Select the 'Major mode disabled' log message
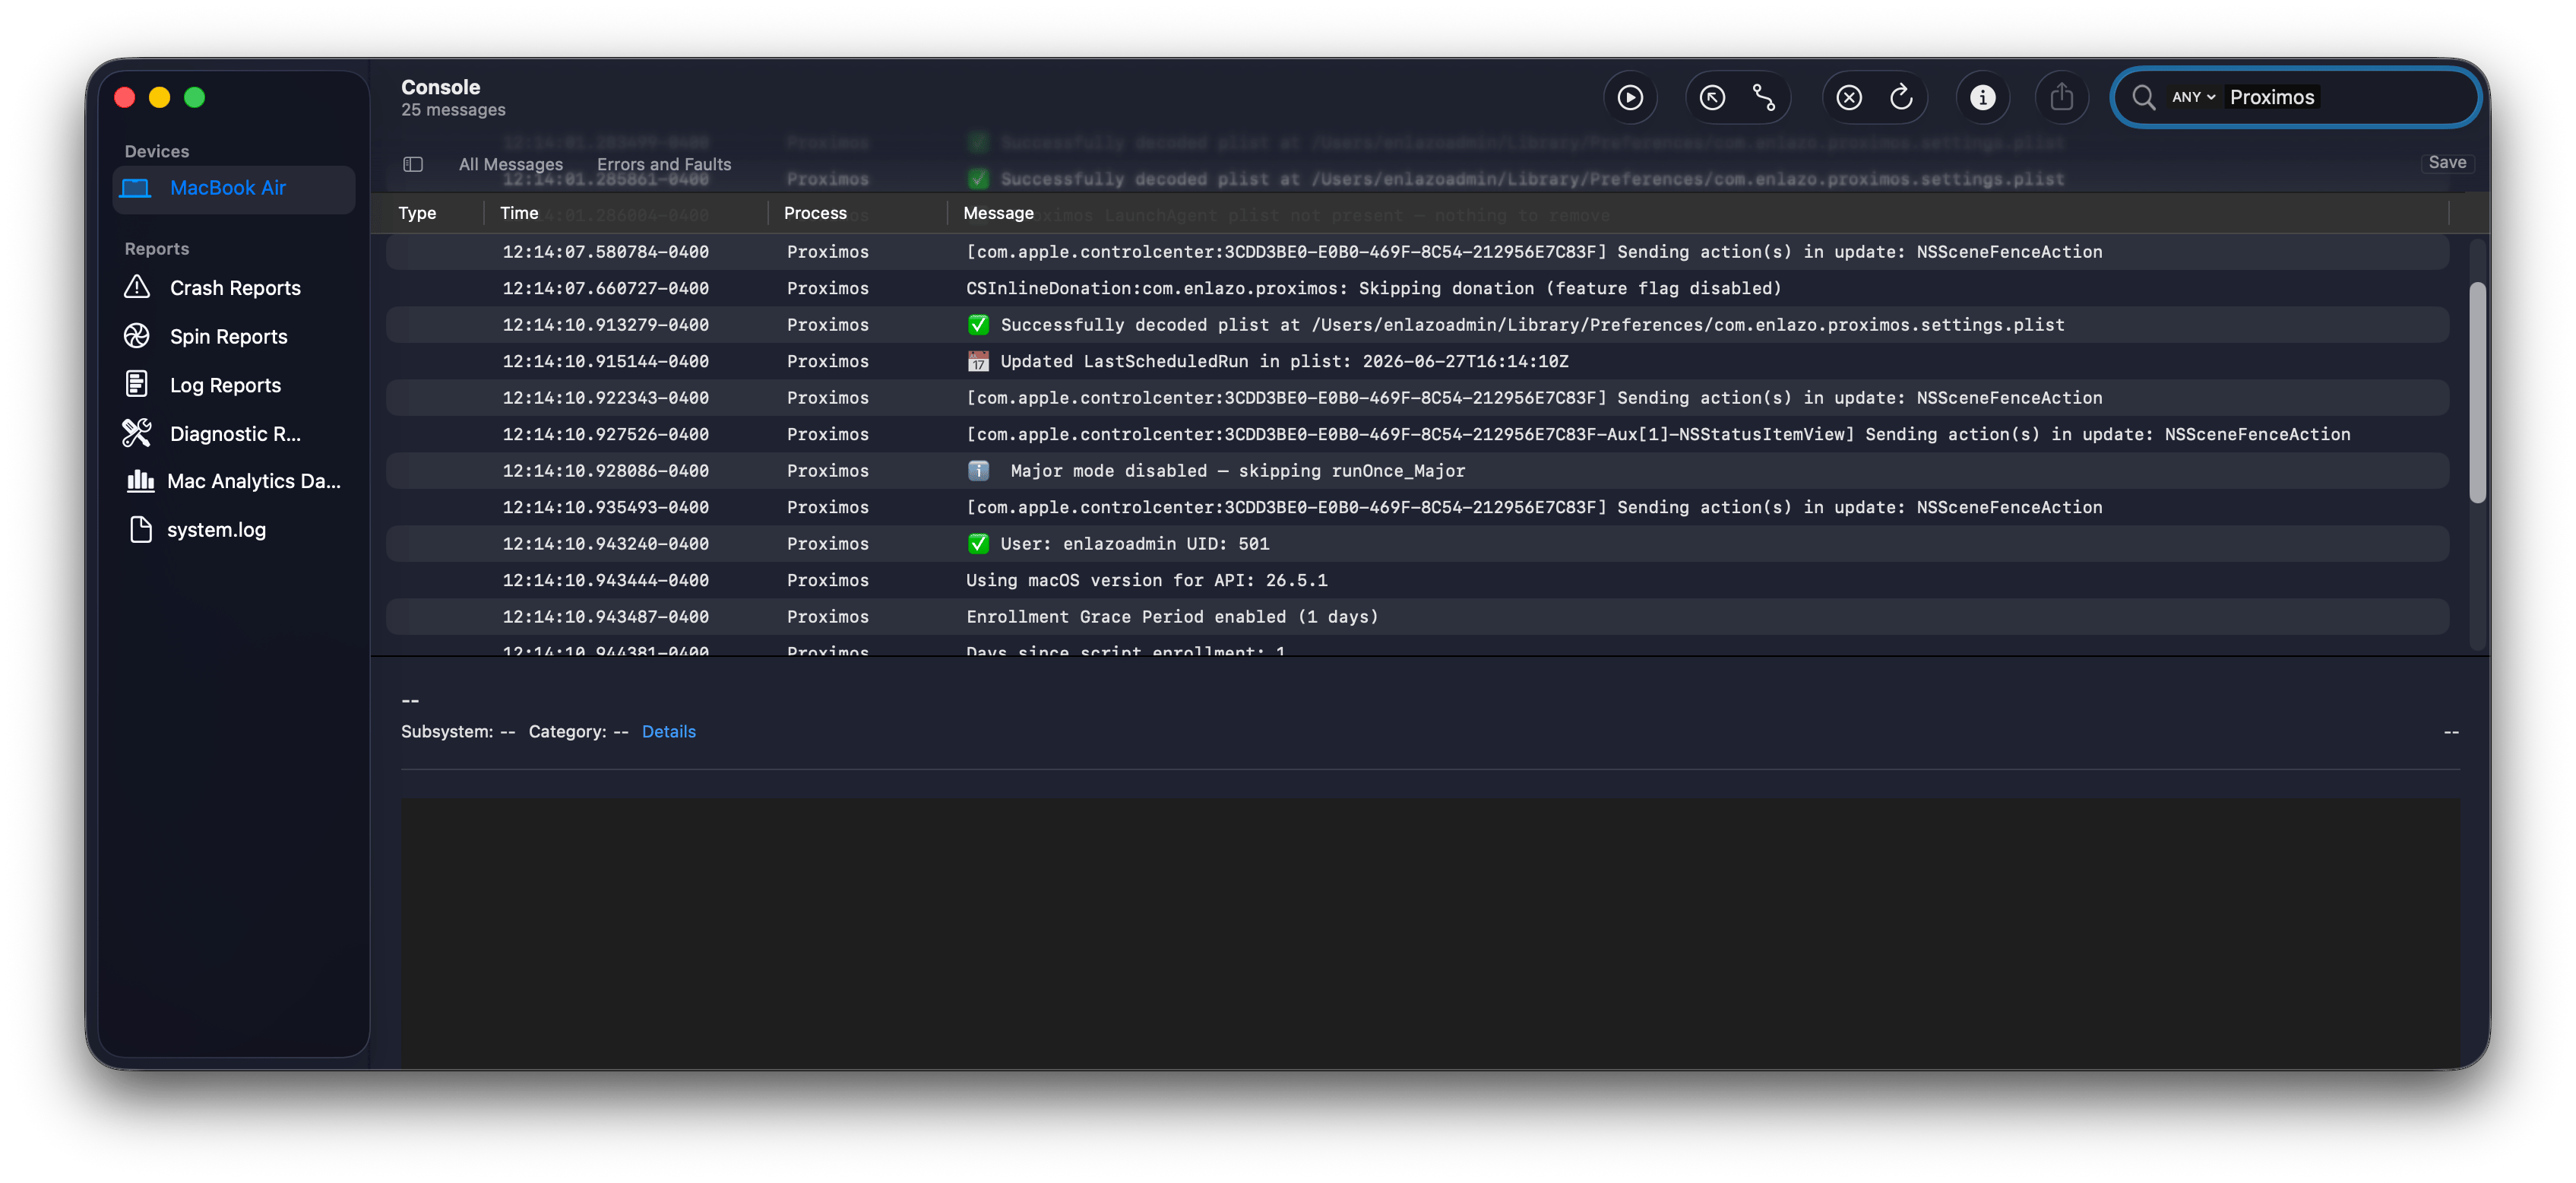2576x1183 pixels. point(1417,471)
